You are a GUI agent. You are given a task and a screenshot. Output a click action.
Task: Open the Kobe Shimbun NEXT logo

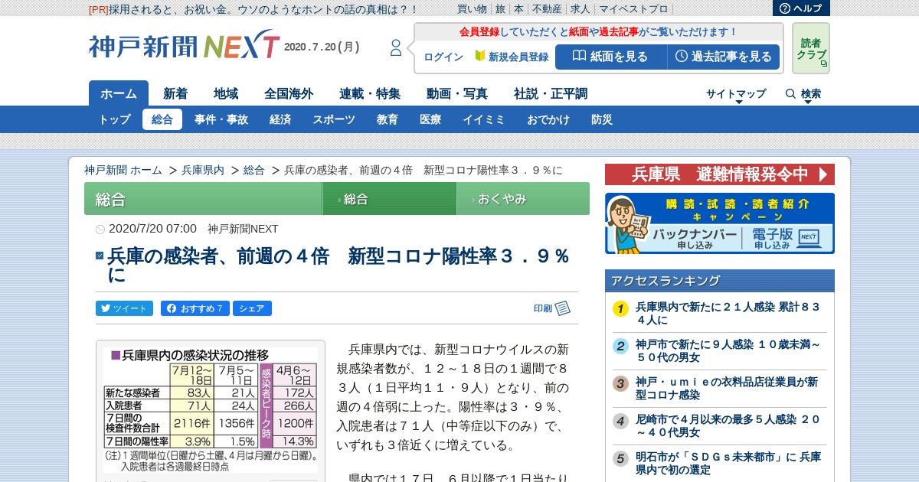(x=184, y=45)
